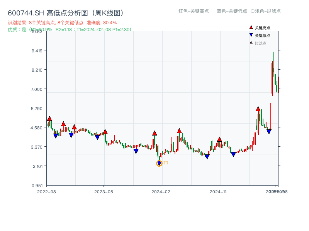
Task: Click the rightmost blue key-low triangle marker
Action: [x=269, y=131]
